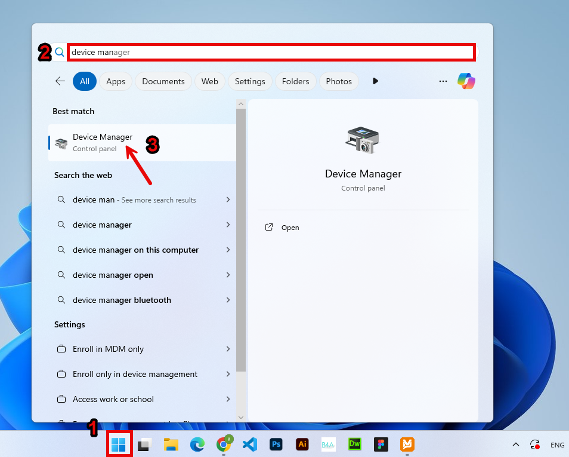The width and height of the screenshot is (569, 457).
Task: Launch Visual Studio Code from taskbar
Action: click(250, 444)
